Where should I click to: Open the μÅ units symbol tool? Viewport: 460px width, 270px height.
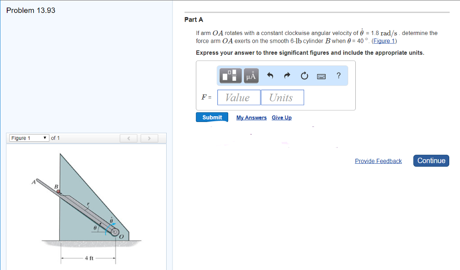click(x=251, y=75)
